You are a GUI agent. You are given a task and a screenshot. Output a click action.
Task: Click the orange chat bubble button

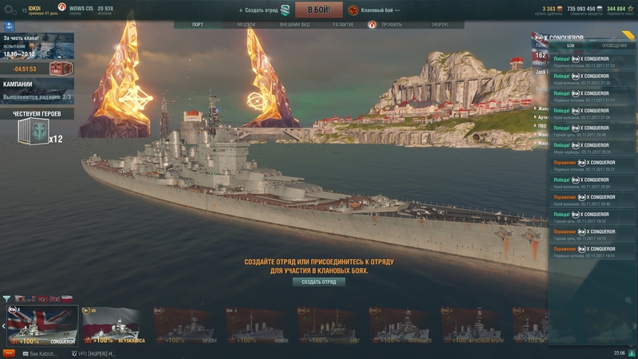point(9,353)
